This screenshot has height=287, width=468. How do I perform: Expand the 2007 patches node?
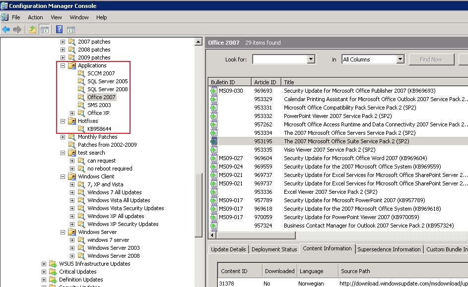(x=63, y=42)
